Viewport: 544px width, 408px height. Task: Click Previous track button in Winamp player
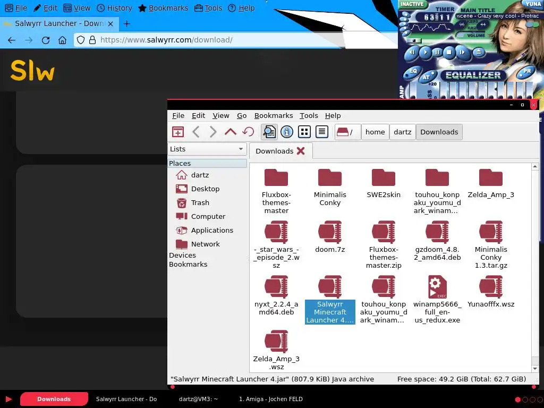412,53
